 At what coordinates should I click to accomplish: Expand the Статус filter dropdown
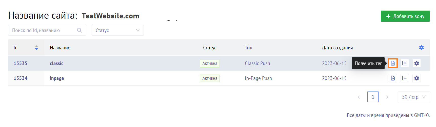[x=117, y=30]
